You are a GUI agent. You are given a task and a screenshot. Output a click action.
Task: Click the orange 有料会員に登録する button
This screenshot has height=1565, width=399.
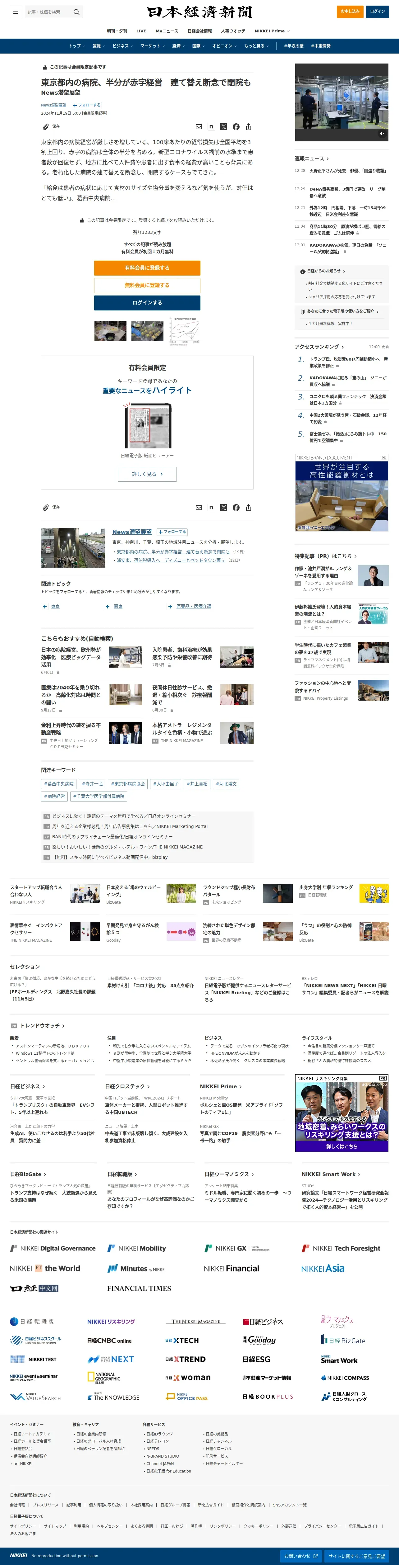coord(147,267)
